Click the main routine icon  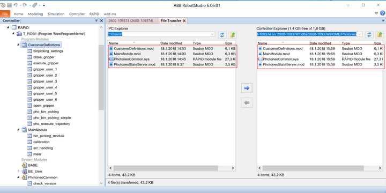[29, 154]
